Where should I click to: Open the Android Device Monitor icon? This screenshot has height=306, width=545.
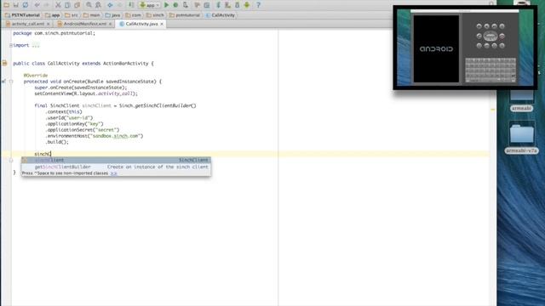(x=247, y=5)
